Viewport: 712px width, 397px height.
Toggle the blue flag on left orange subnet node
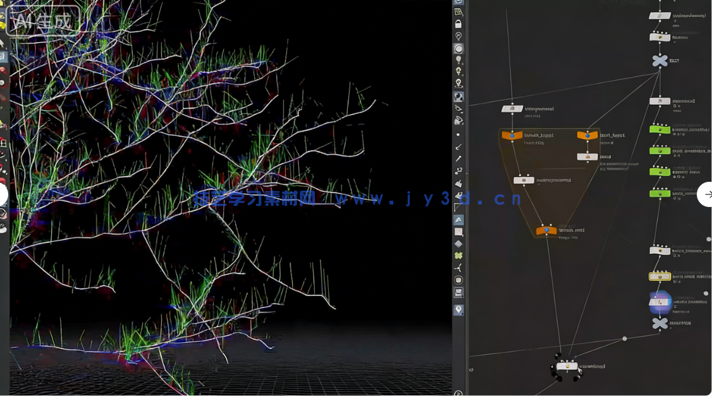tap(512, 135)
